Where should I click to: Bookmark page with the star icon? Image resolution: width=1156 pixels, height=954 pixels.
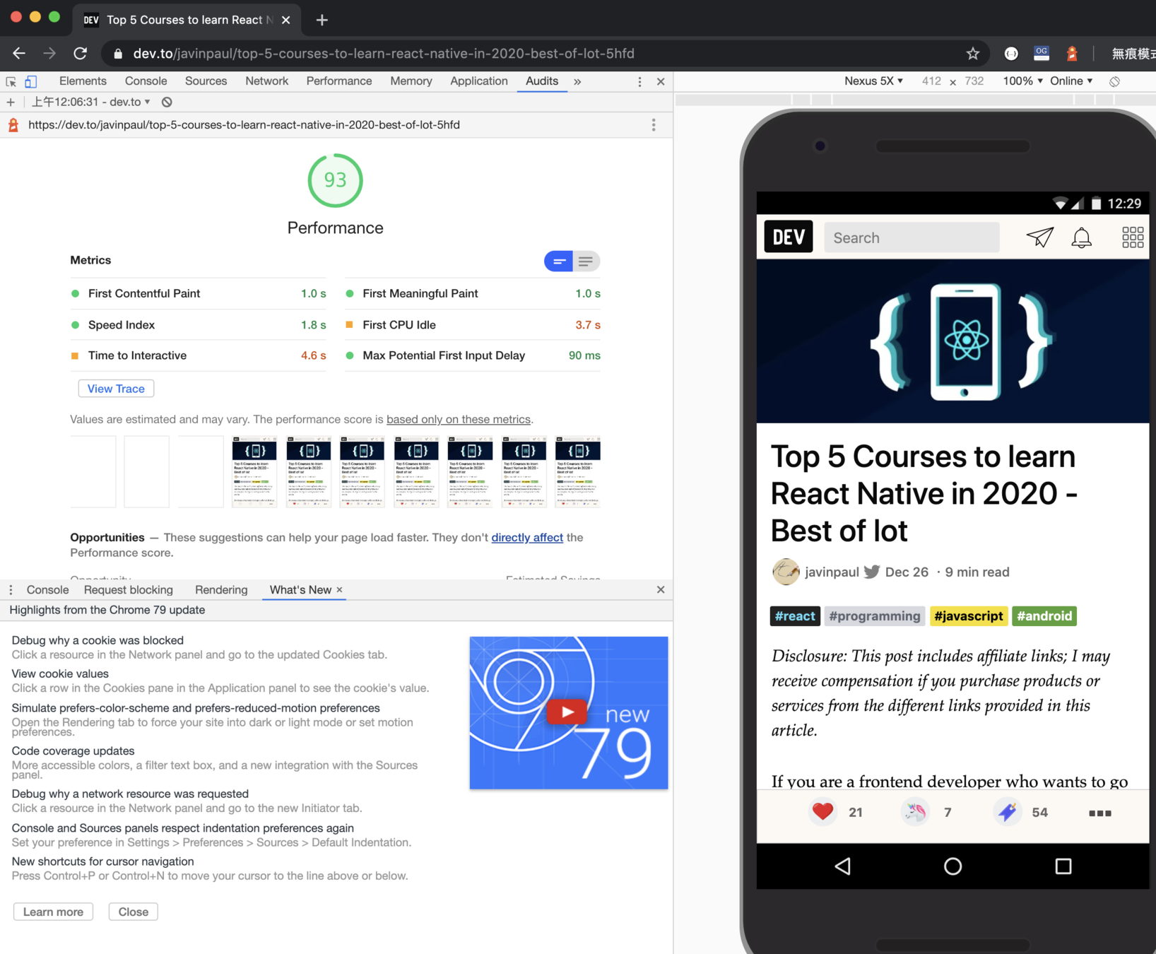coord(973,54)
